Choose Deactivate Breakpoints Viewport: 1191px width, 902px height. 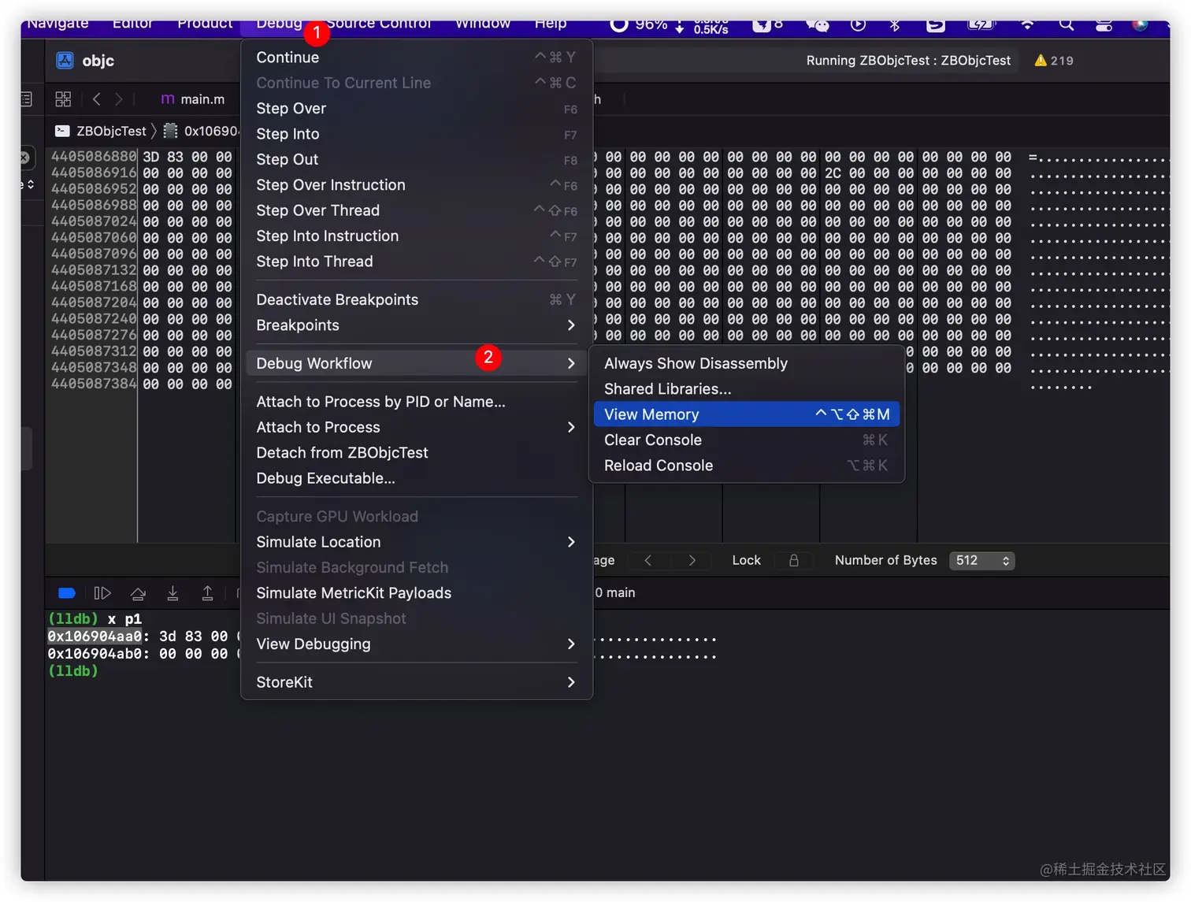[x=417, y=299]
